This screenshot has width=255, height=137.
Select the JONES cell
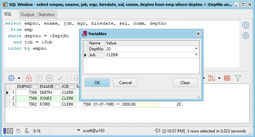49,98
